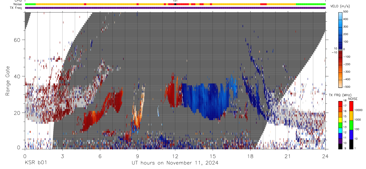The height and width of the screenshot is (169, 366).
Task: Click the '15' tick label on the time axis
Action: [213, 156]
